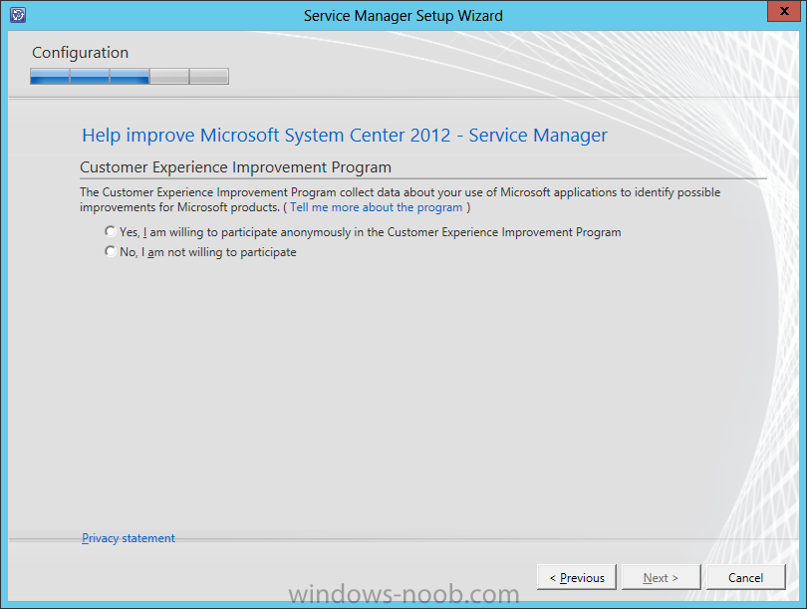Click the Customer Experience Improvement Program heading

pyautogui.click(x=236, y=167)
